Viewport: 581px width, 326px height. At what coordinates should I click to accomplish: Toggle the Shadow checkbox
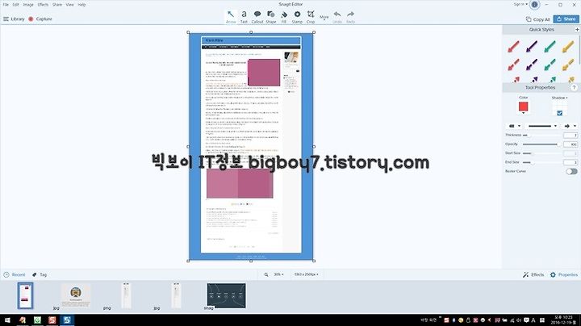559,113
